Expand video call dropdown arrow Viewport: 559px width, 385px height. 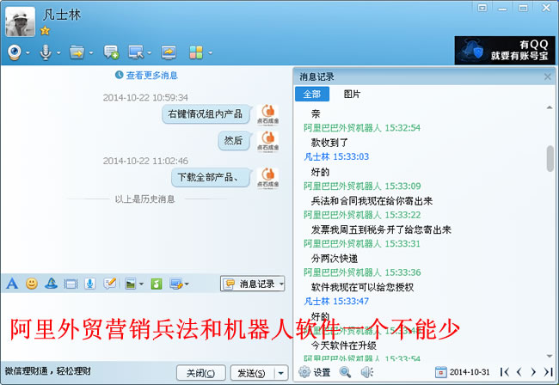point(28,53)
